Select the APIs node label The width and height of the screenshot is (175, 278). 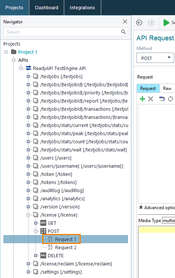(23, 60)
